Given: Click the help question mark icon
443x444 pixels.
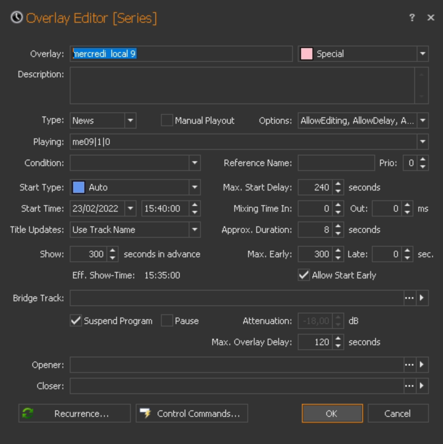Looking at the screenshot, I should [412, 17].
